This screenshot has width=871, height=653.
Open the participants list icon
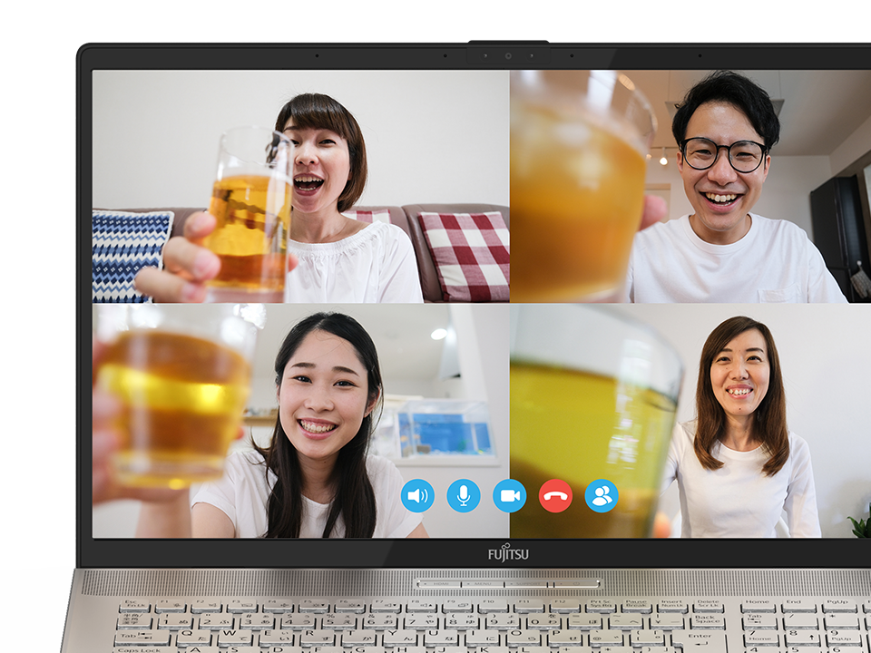(x=602, y=496)
